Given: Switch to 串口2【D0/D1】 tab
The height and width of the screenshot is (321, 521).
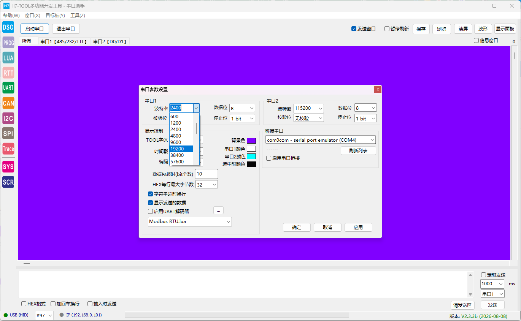Looking at the screenshot, I should 110,41.
